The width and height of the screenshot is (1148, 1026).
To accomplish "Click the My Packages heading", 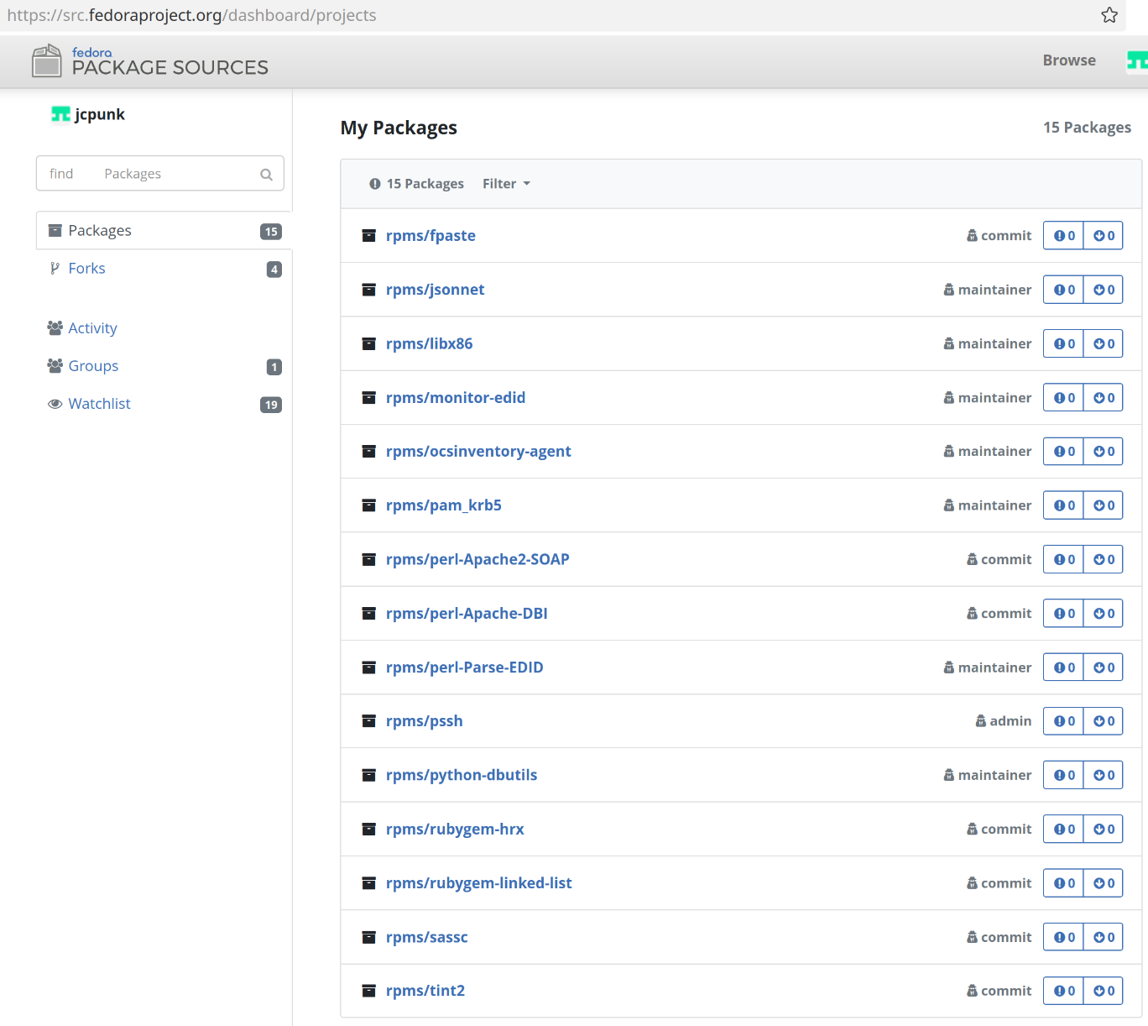I will click(x=399, y=128).
